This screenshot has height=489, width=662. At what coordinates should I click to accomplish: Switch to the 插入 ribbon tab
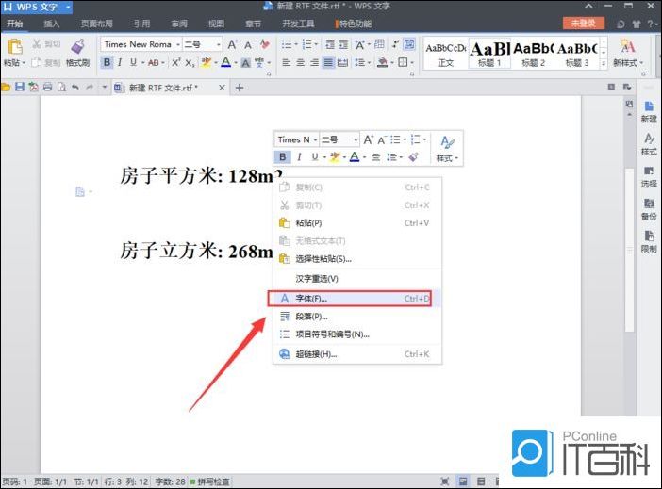pos(52,24)
